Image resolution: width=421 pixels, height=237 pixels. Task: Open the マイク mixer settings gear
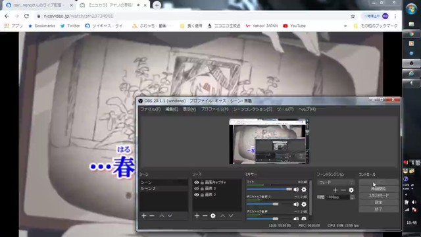point(304,190)
